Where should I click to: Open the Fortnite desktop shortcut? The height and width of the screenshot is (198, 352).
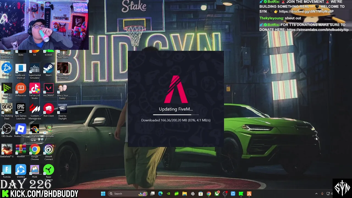click(x=7, y=172)
